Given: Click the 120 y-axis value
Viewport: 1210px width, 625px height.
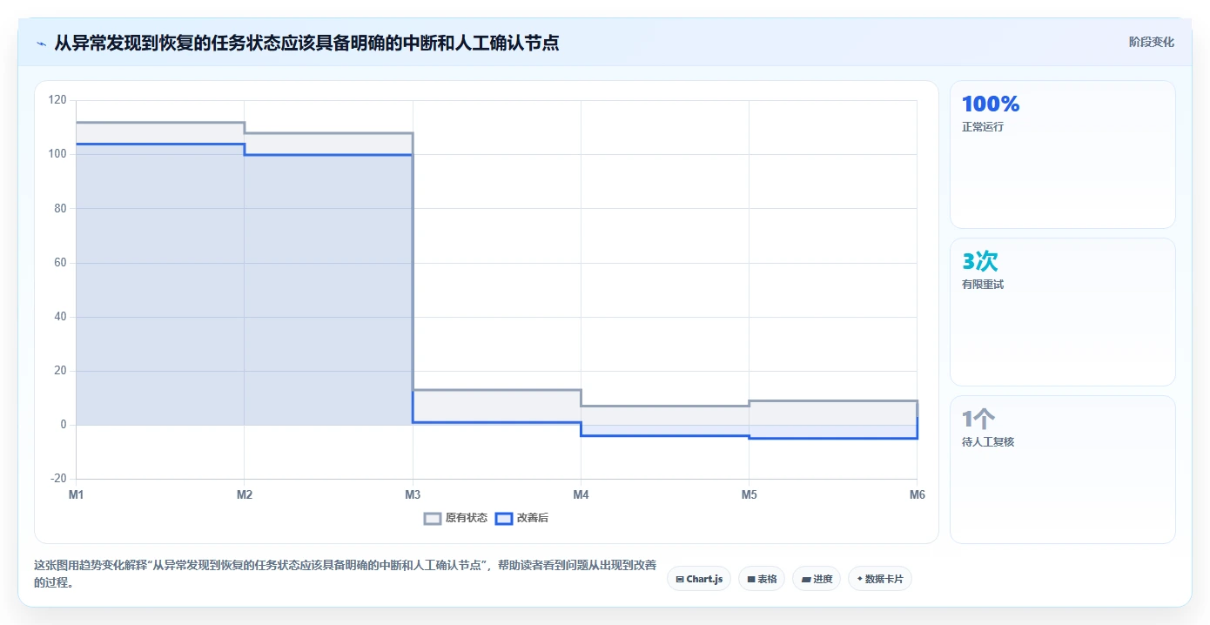Looking at the screenshot, I should coord(57,100).
